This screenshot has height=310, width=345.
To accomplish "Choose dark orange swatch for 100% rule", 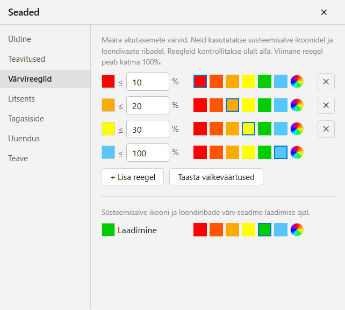I will 216,152.
